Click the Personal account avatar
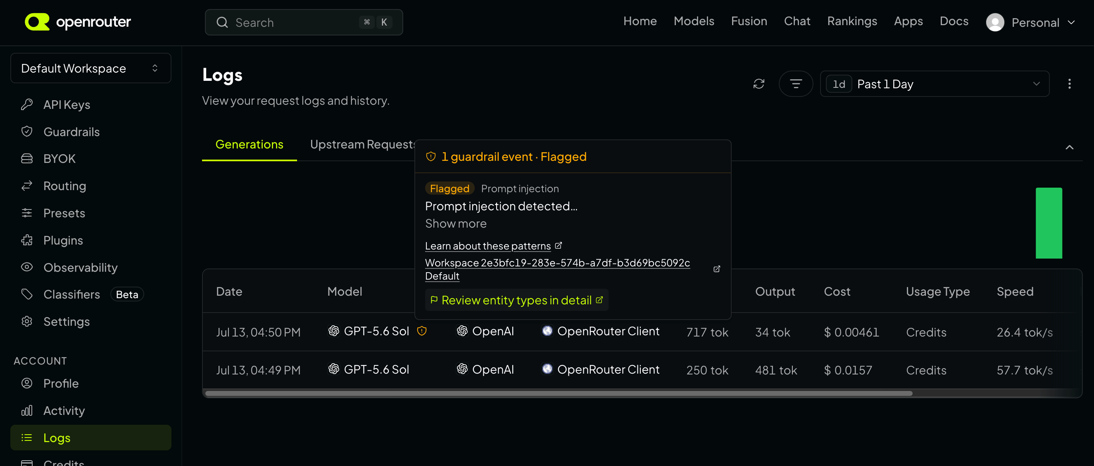 pyautogui.click(x=995, y=22)
